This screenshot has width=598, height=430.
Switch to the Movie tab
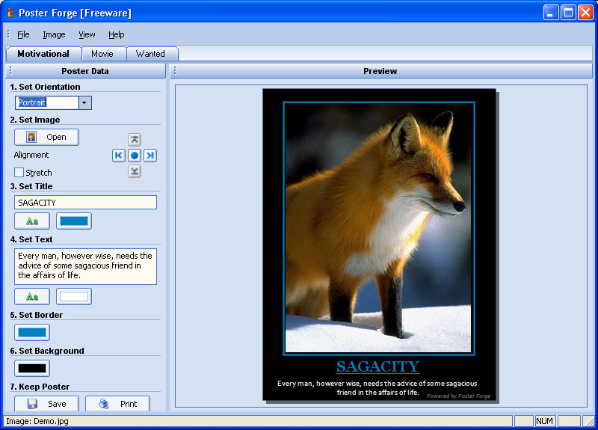pos(104,54)
